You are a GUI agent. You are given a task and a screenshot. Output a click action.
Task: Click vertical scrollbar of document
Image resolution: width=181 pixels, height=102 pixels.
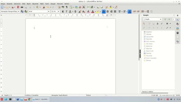(x=139, y=37)
